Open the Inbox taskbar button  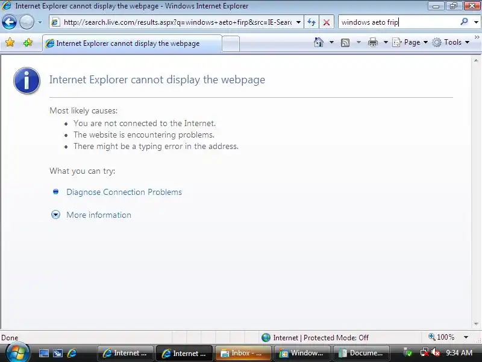pos(243,353)
